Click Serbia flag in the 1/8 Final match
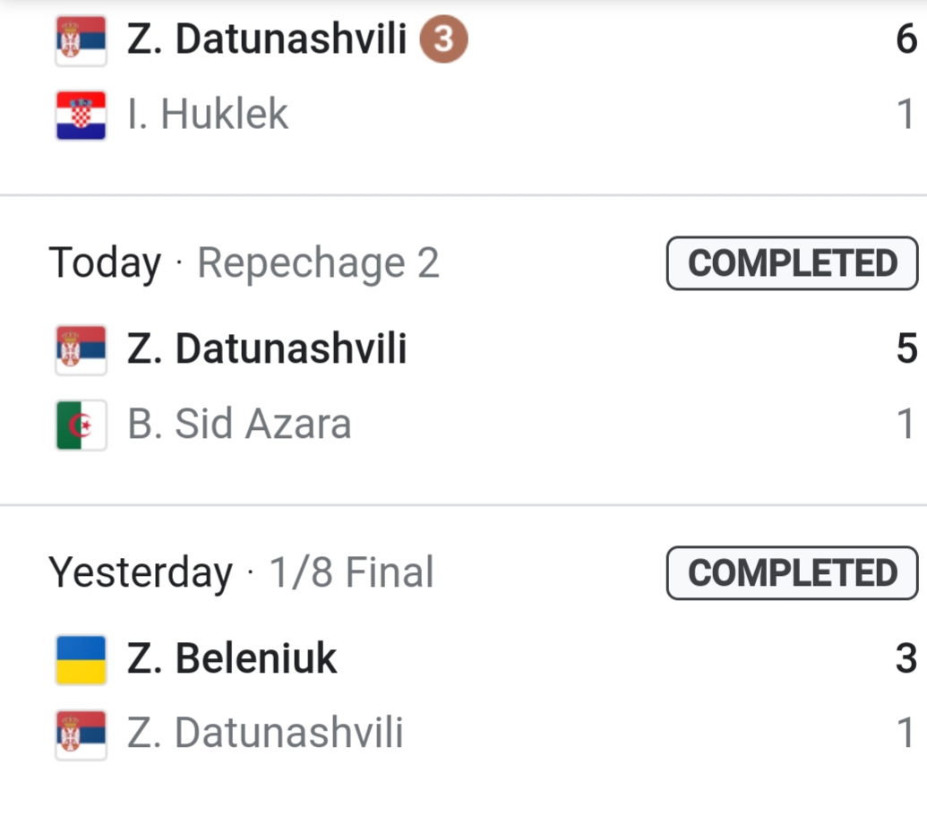Viewport: 927px width, 816px height. pyautogui.click(x=81, y=734)
